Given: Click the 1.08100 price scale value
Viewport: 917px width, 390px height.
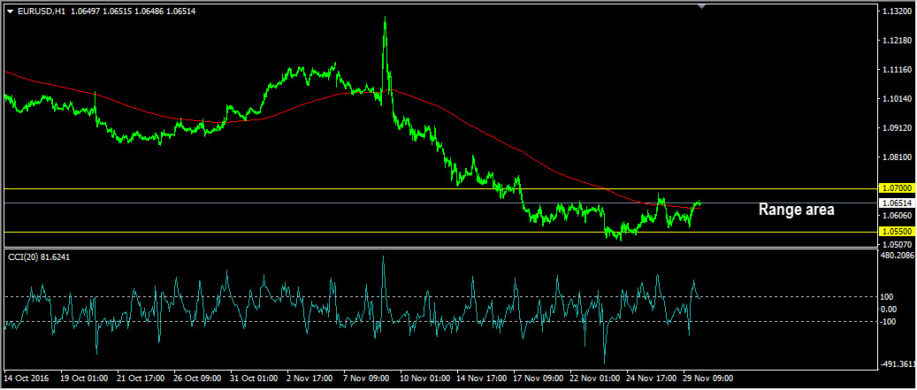Looking at the screenshot, I should [x=898, y=157].
